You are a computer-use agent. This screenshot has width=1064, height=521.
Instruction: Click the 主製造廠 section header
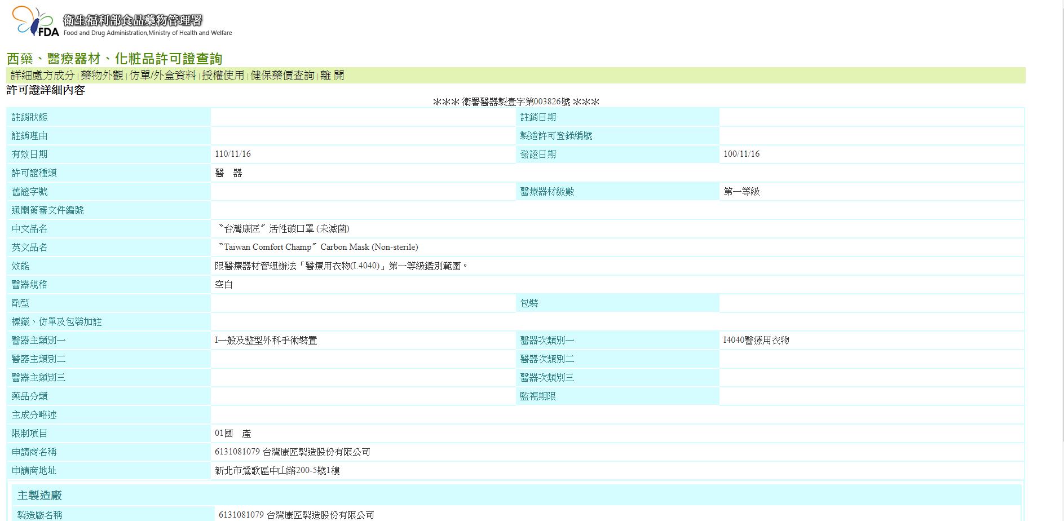[39, 496]
